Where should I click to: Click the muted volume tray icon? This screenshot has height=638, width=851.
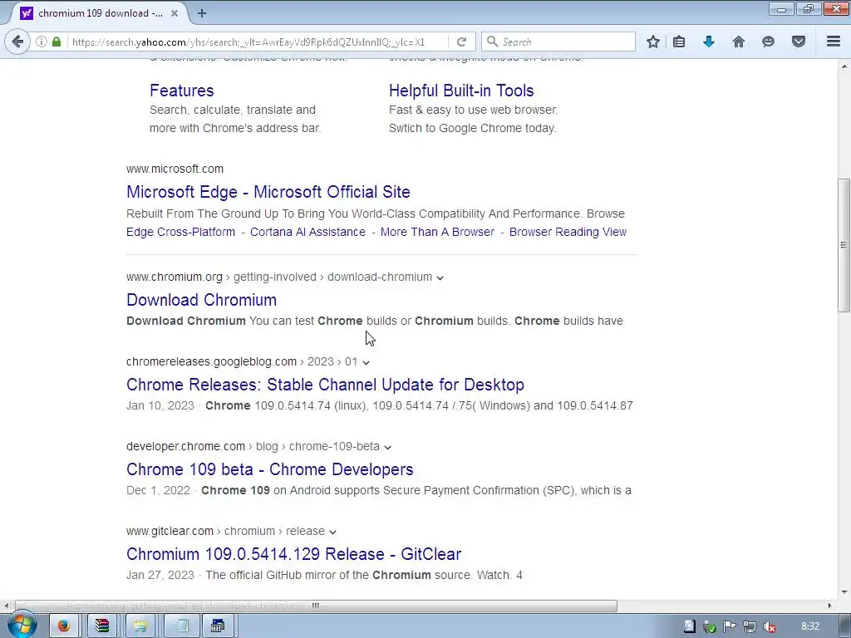[769, 626]
